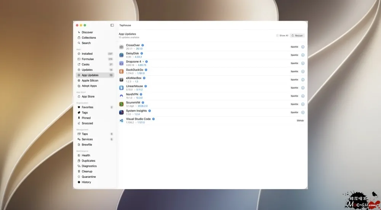
Task: Click the Dropzone 4 app name
Action: pos(133,62)
